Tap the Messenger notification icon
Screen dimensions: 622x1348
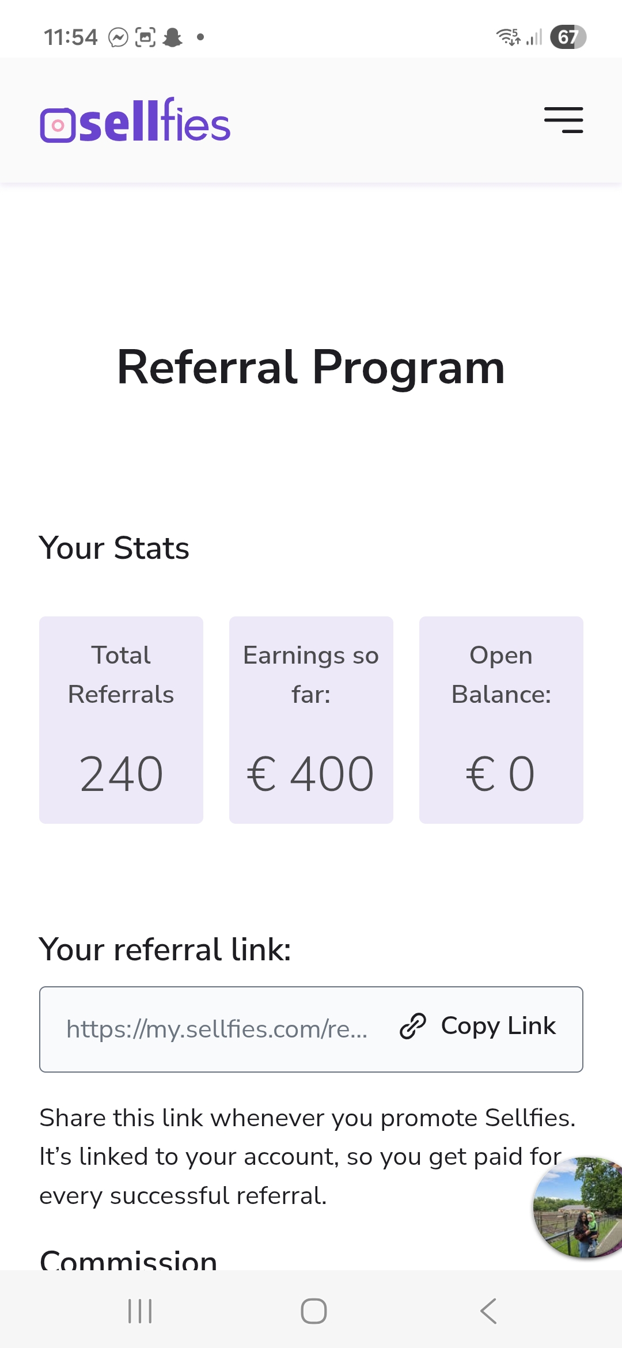(x=118, y=37)
